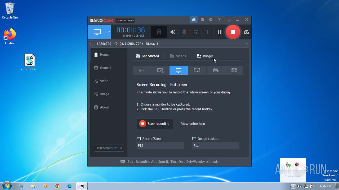Click the Record/Stop hotkey field F12
This screenshot has width=339, height=190.
[160, 145]
